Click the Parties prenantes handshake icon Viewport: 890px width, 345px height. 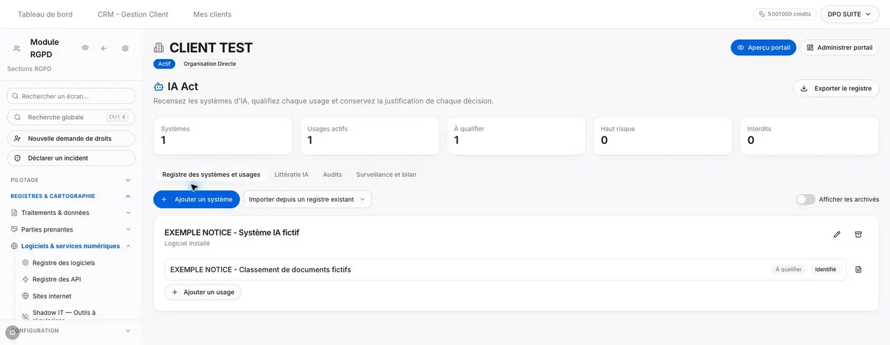click(x=15, y=230)
